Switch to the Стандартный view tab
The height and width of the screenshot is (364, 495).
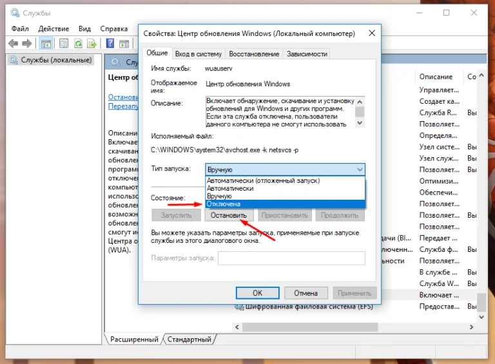click(x=189, y=340)
